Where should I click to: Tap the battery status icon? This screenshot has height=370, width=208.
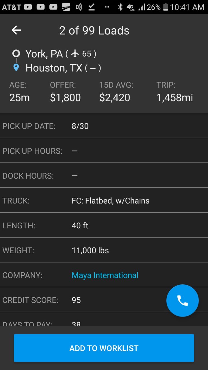point(166,7)
